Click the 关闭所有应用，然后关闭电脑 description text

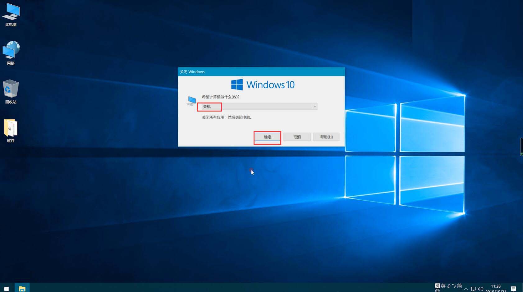[227, 117]
